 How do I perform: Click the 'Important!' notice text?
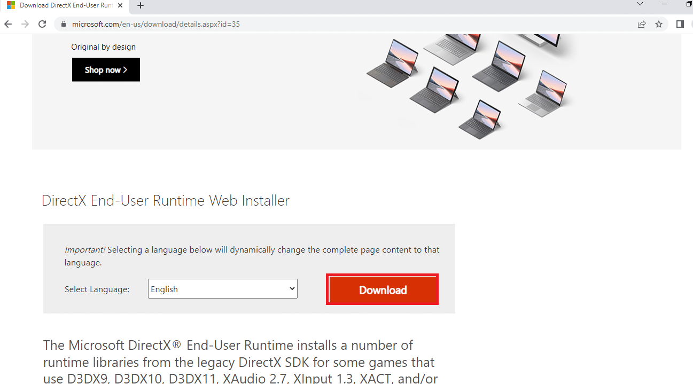tap(252, 256)
